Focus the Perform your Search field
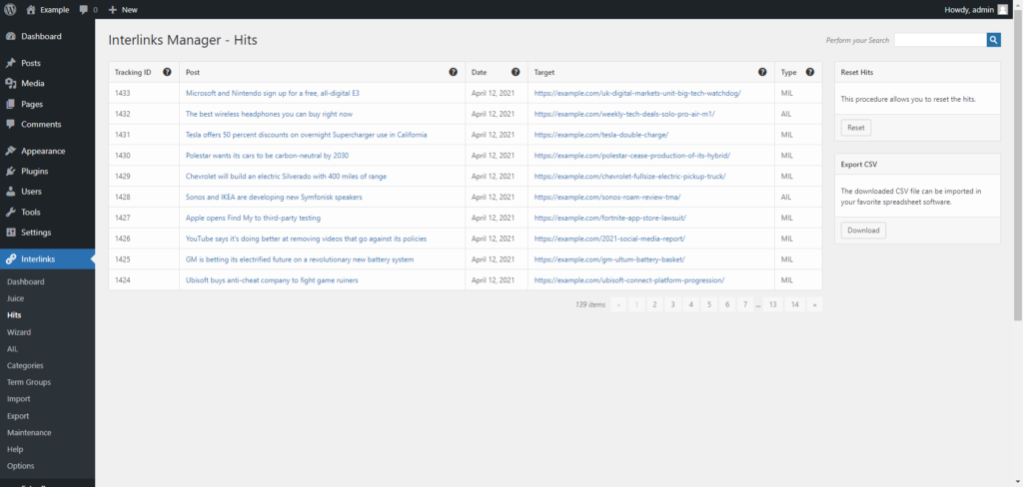1023x487 pixels. point(940,40)
